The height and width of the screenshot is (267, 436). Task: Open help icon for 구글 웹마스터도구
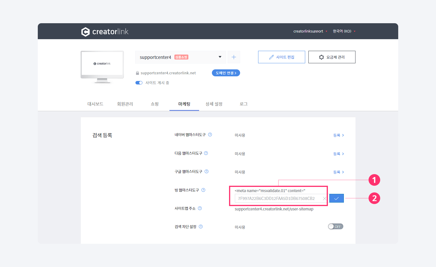207,172
